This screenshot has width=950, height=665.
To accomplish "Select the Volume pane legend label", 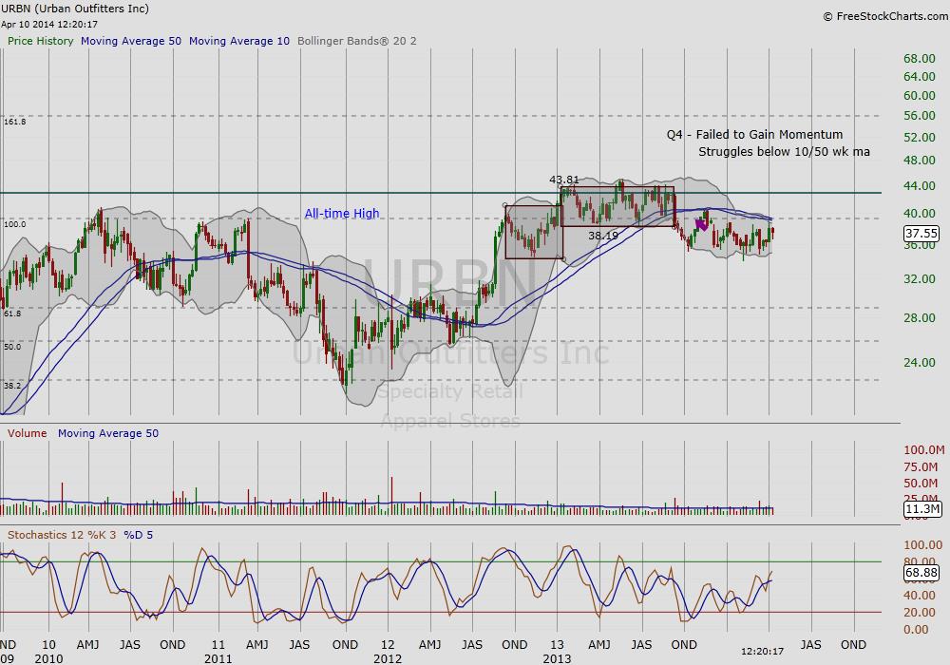I will (x=28, y=433).
